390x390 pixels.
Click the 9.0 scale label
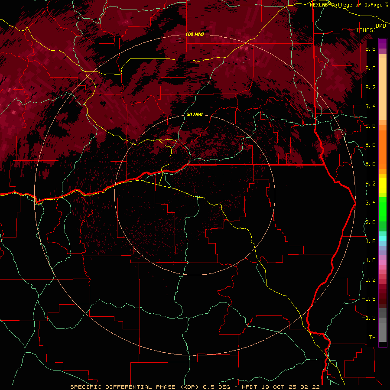(x=370, y=68)
